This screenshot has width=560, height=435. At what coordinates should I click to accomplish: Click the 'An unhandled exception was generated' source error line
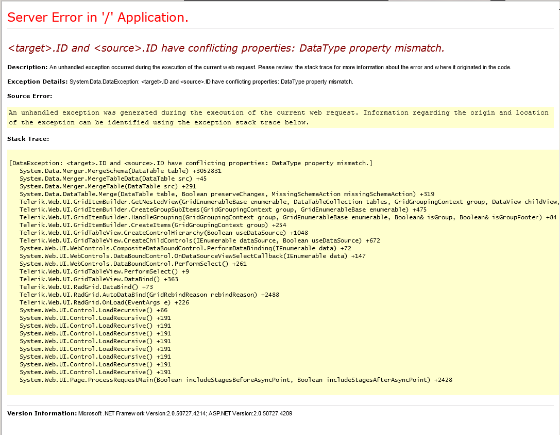click(x=279, y=112)
